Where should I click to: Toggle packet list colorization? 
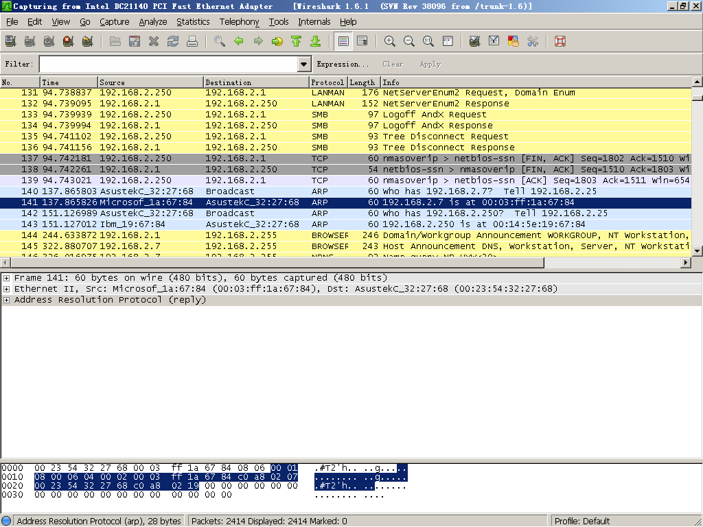pos(343,42)
